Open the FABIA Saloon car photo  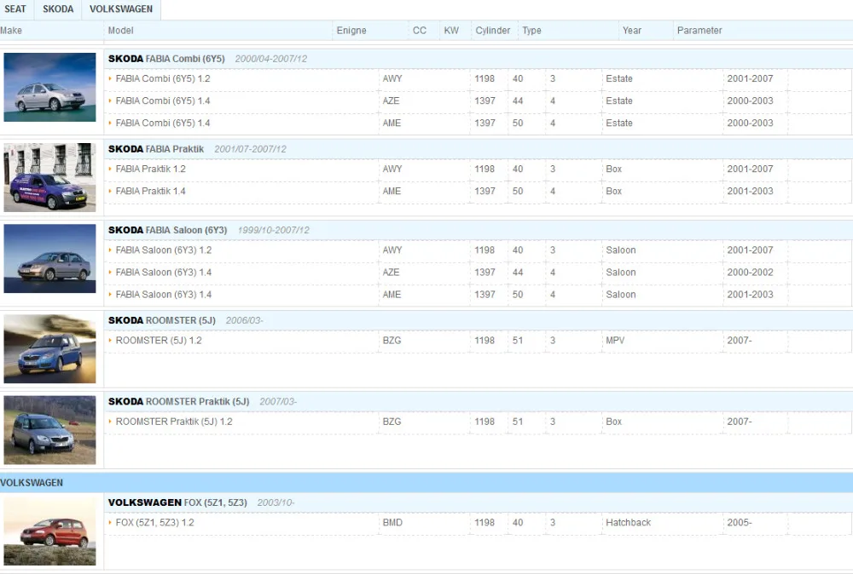pyautogui.click(x=49, y=259)
